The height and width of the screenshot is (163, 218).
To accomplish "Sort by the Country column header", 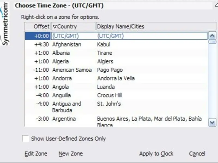I will click(73, 26).
